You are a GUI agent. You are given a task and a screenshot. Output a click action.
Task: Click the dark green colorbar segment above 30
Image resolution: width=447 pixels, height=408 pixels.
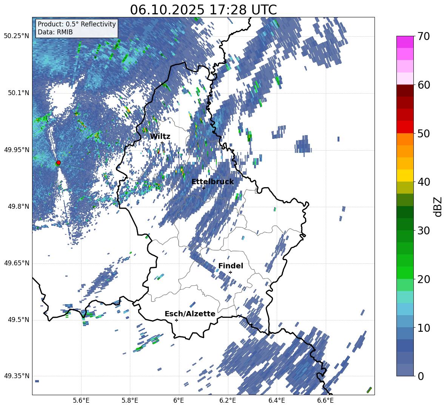[405, 212]
